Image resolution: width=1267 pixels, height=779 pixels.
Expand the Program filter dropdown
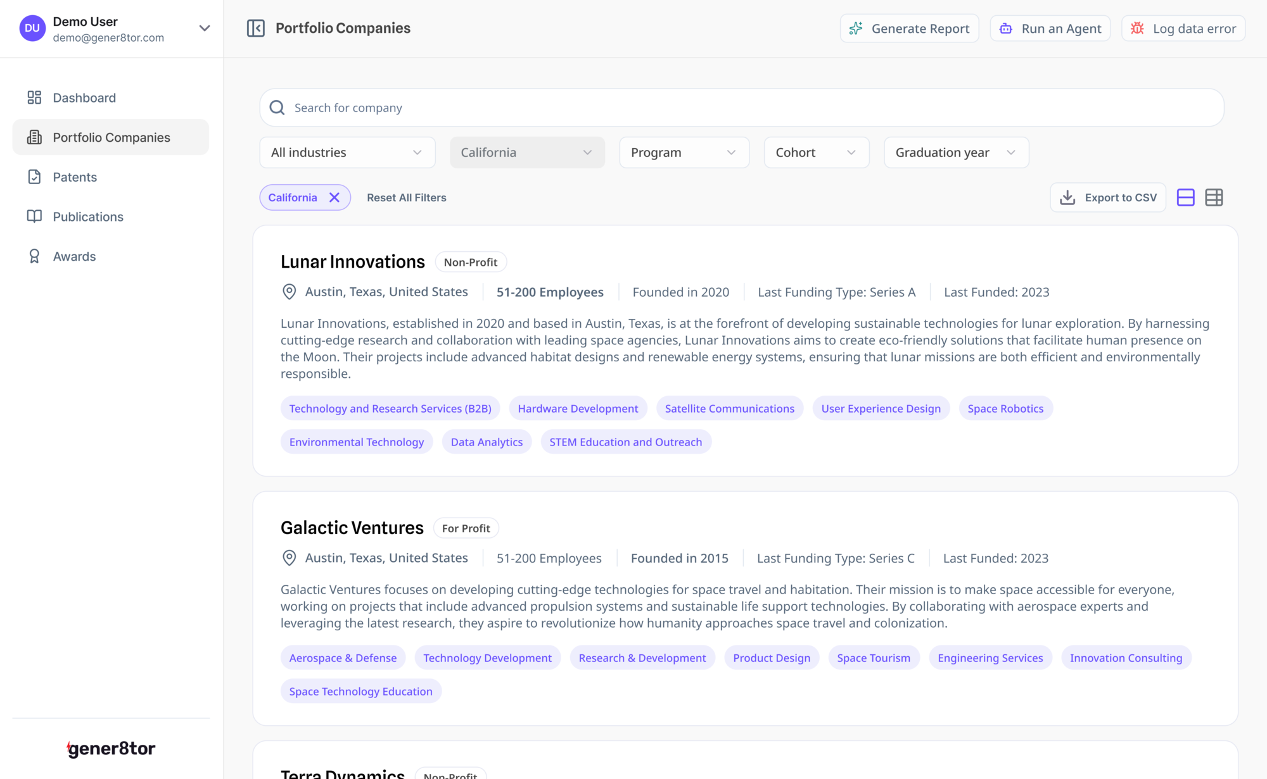point(684,153)
